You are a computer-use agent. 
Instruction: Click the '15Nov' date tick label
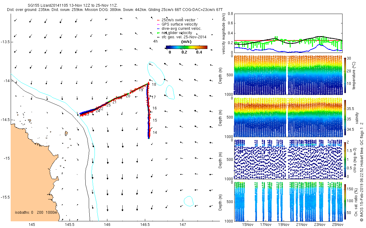[248, 225]
